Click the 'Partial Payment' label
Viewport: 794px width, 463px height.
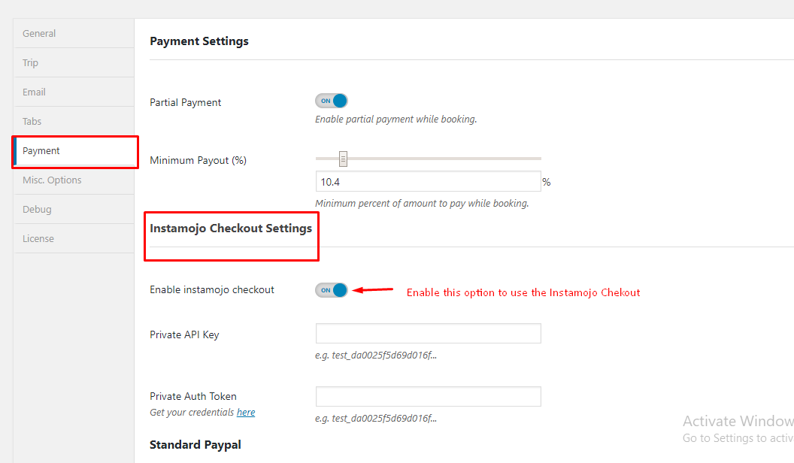click(x=186, y=102)
